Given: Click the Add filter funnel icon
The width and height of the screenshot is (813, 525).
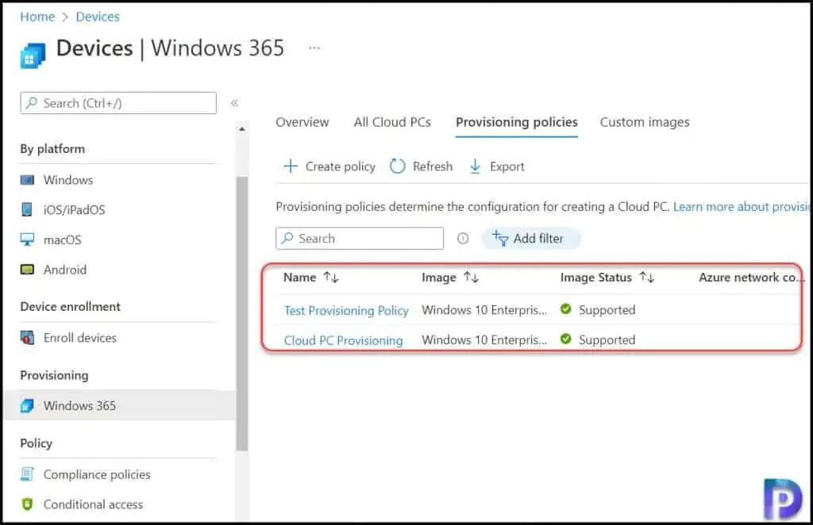Looking at the screenshot, I should click(500, 238).
